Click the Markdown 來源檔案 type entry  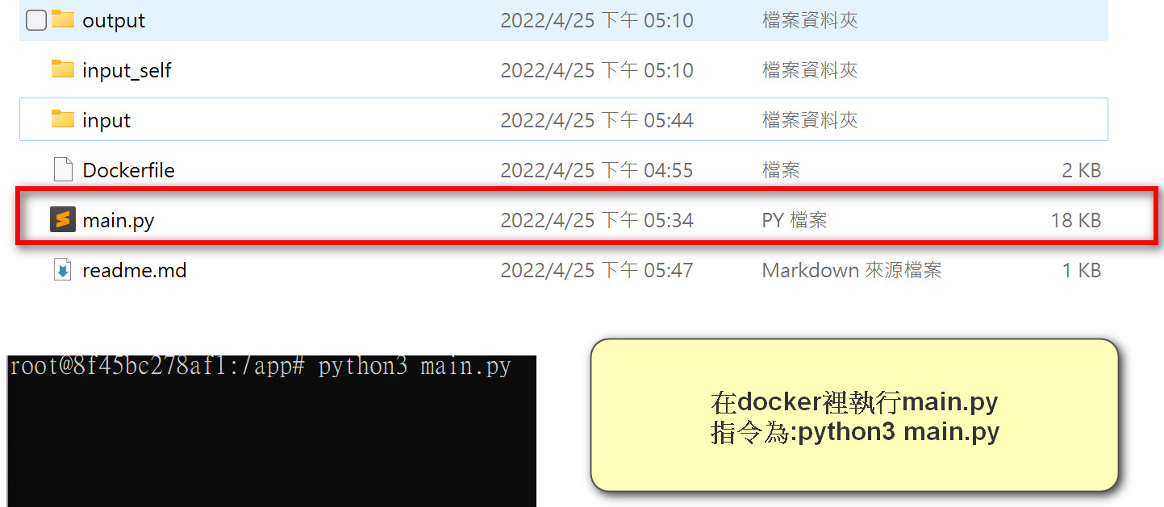(x=852, y=270)
